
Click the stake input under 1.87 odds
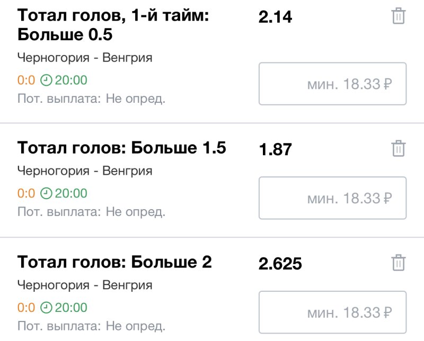(332, 198)
